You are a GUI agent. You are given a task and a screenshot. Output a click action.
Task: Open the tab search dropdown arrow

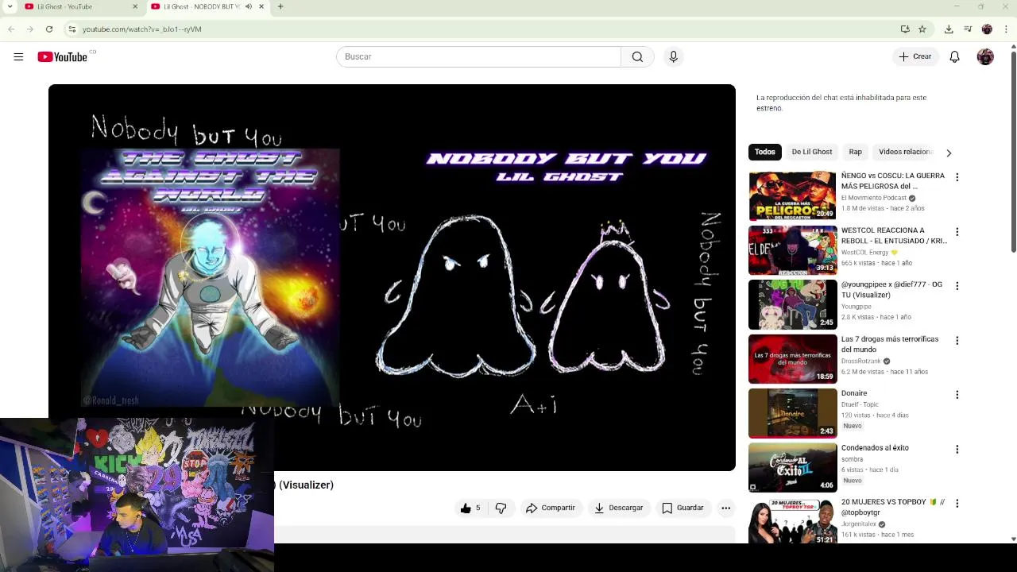[10, 6]
